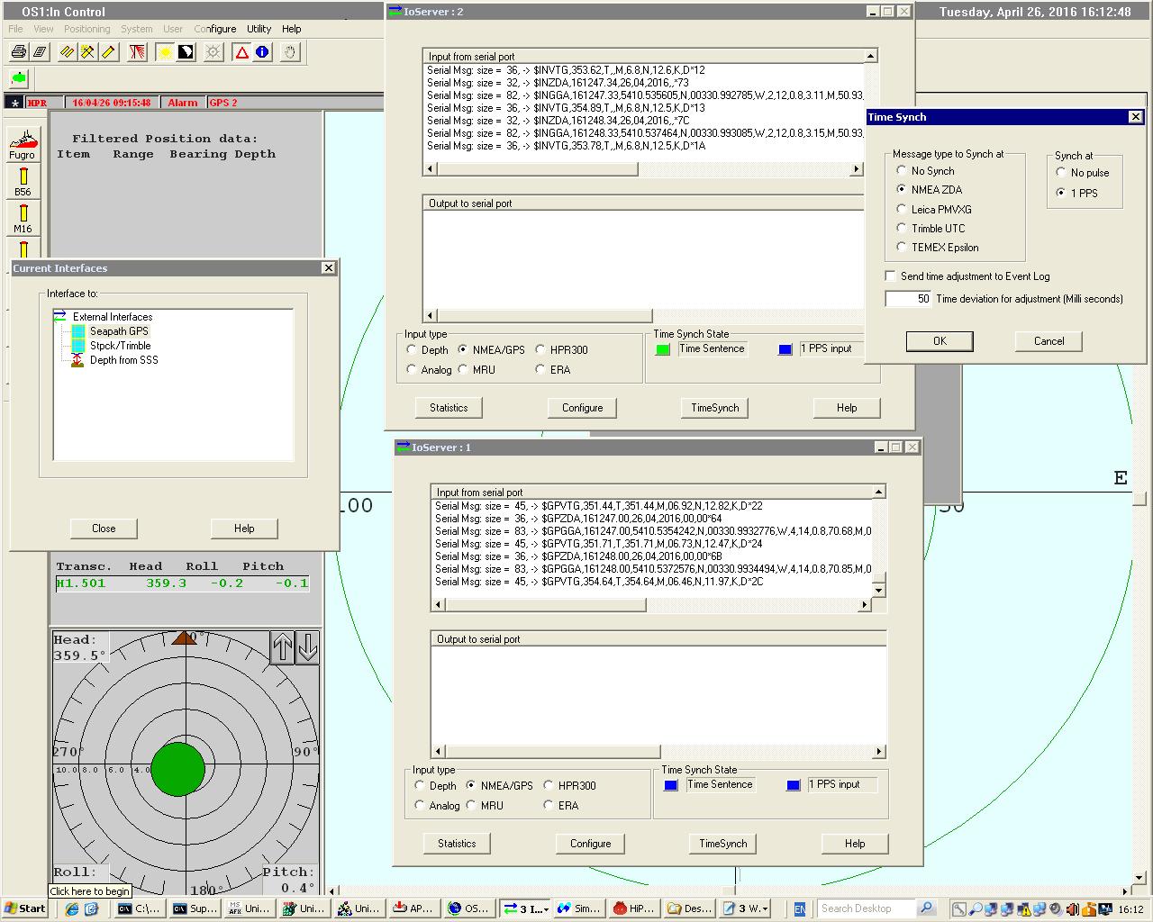The height and width of the screenshot is (922, 1153).
Task: Select day mode sun icon
Action: (165, 52)
